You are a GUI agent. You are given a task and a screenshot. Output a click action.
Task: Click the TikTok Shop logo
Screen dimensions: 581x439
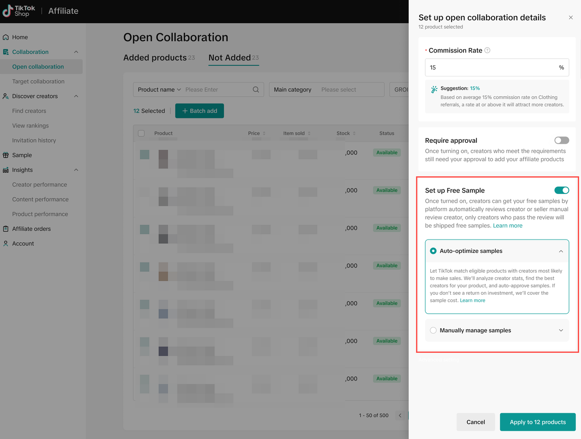pos(19,11)
